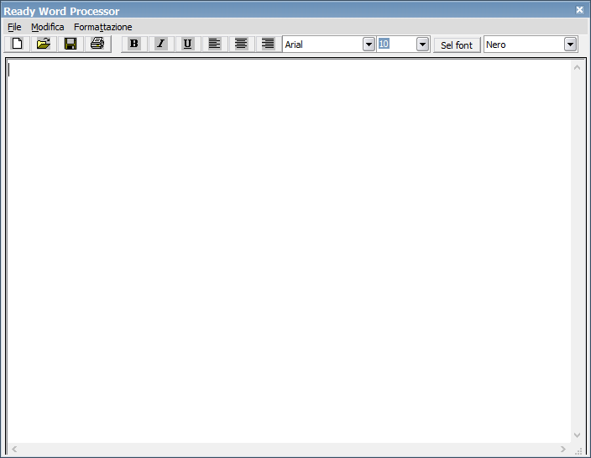Align text to the left
Image resolution: width=591 pixels, height=458 pixels.
(214, 45)
